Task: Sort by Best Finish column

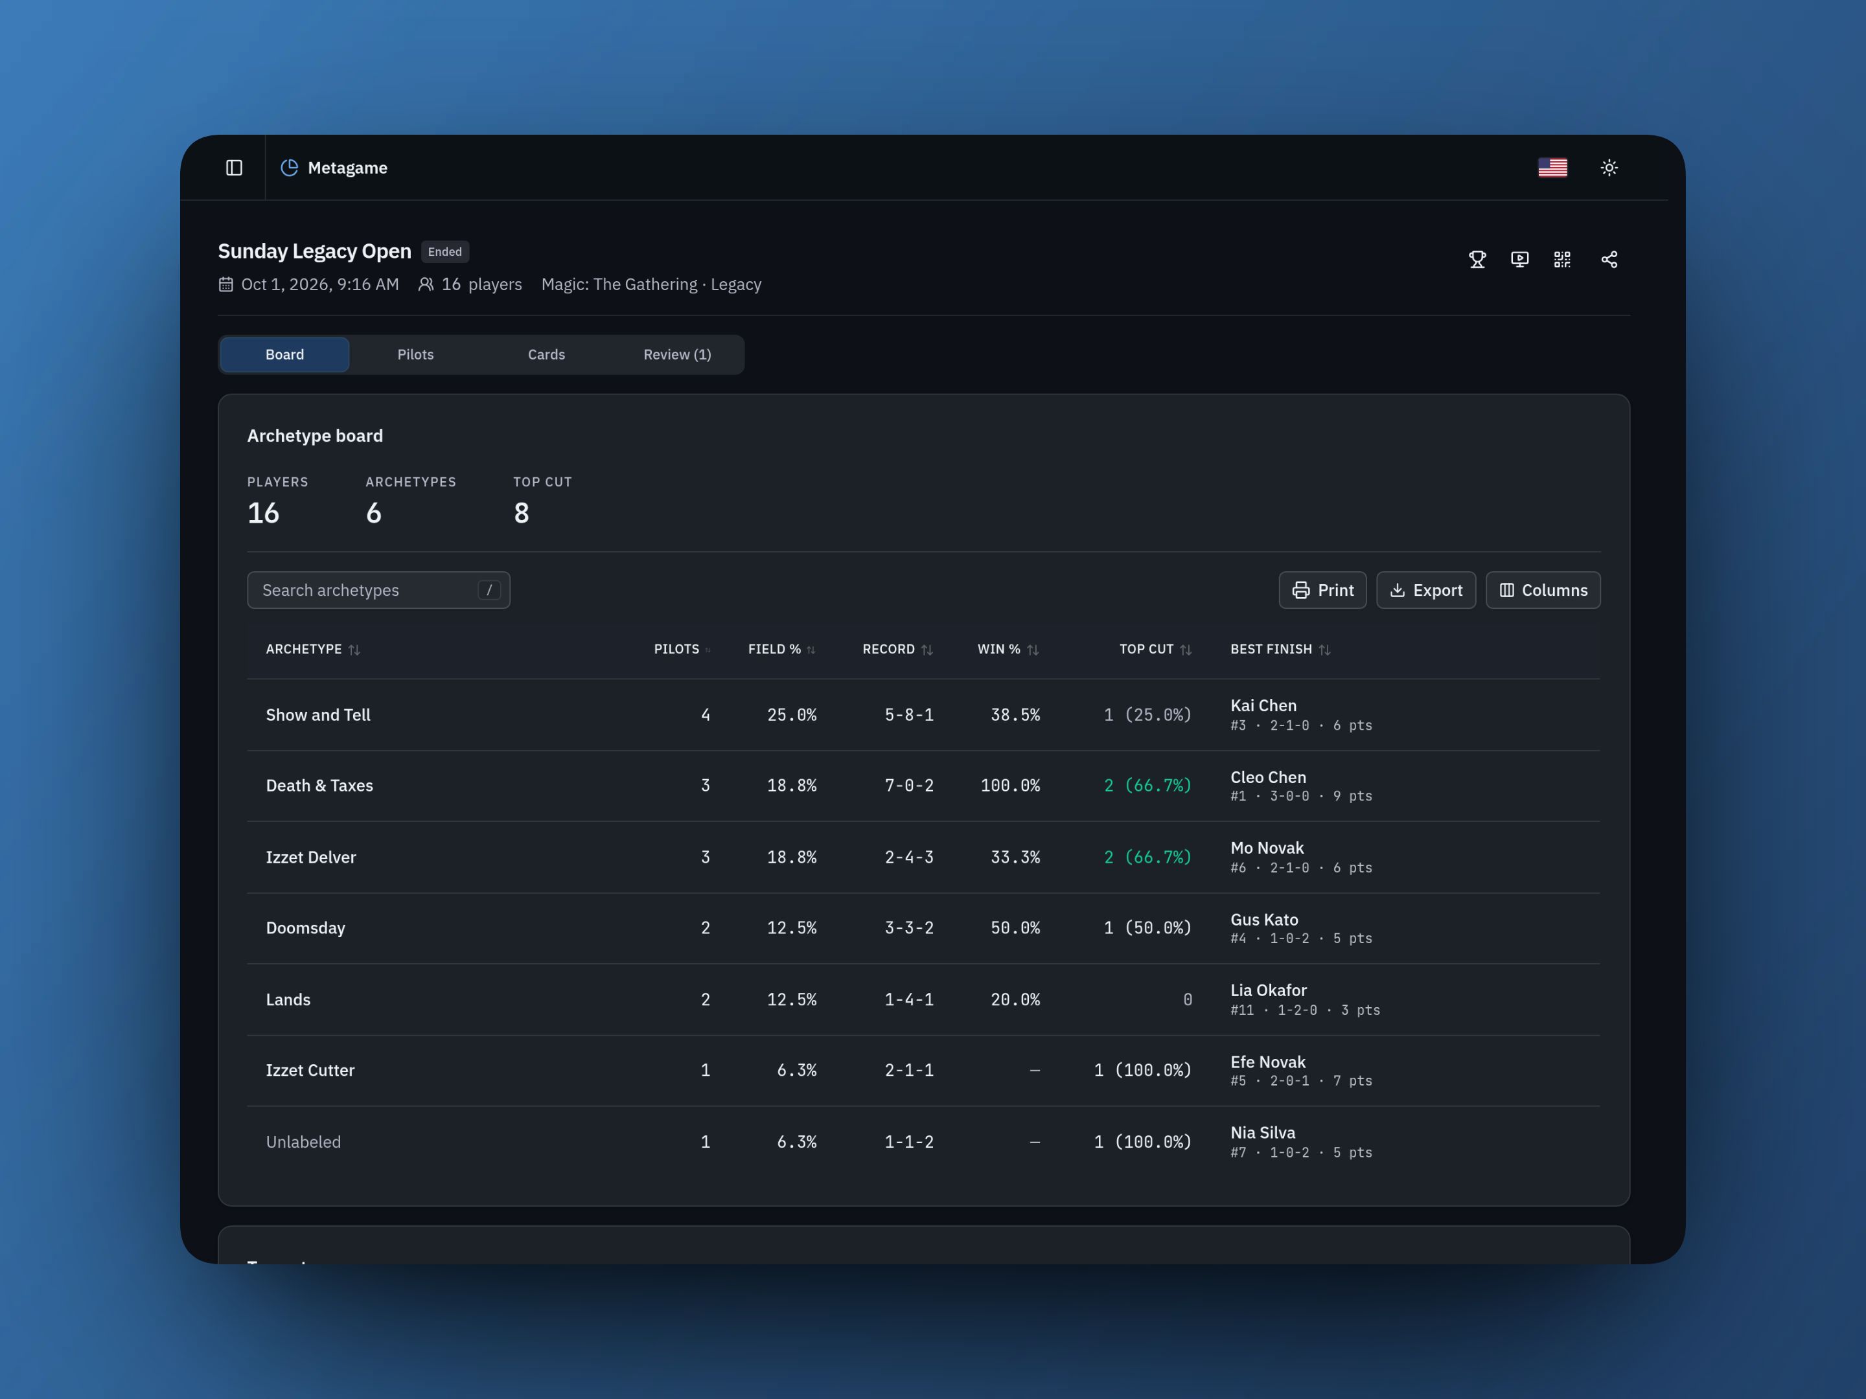Action: pyautogui.click(x=1280, y=650)
